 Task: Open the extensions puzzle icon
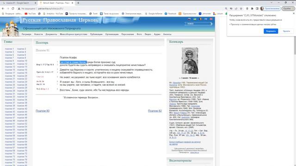point(252,8)
